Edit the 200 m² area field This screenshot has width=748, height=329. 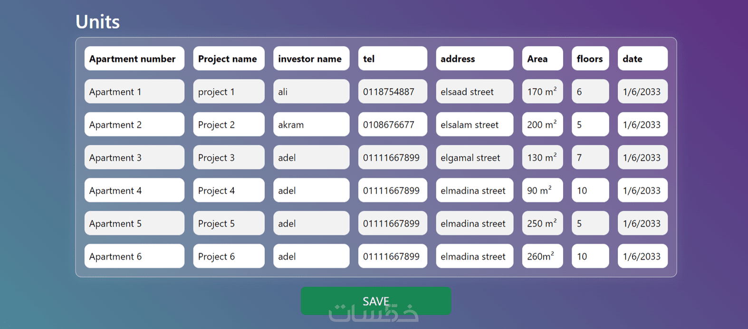[542, 124]
